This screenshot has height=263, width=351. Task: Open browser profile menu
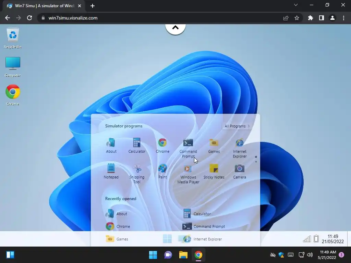click(332, 18)
